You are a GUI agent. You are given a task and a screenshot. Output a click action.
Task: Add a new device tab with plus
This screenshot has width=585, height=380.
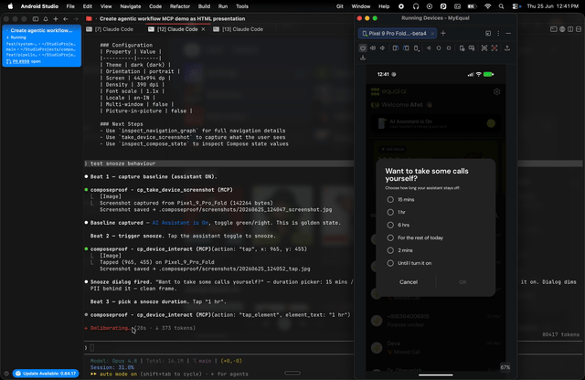[443, 33]
